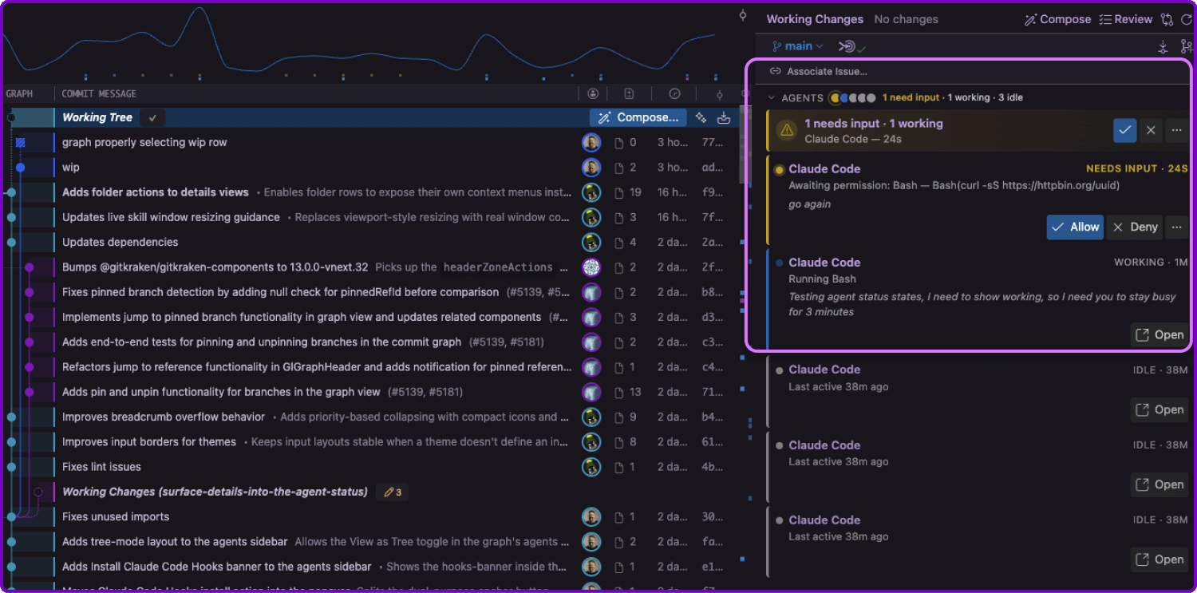Click author avatar on 'wip' commit row
Image resolution: width=1197 pixels, height=593 pixels.
click(x=591, y=168)
